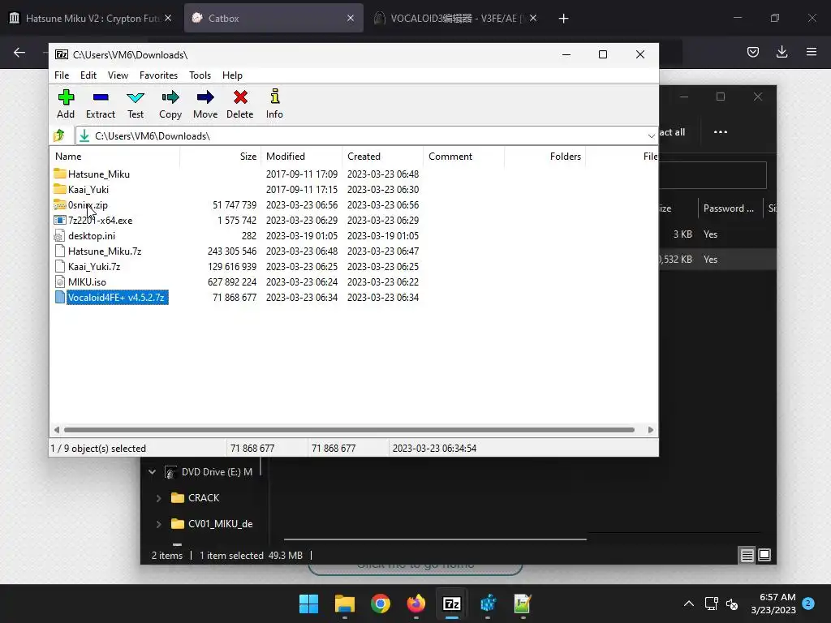
Task: Click the address path input field
Action: point(366,136)
